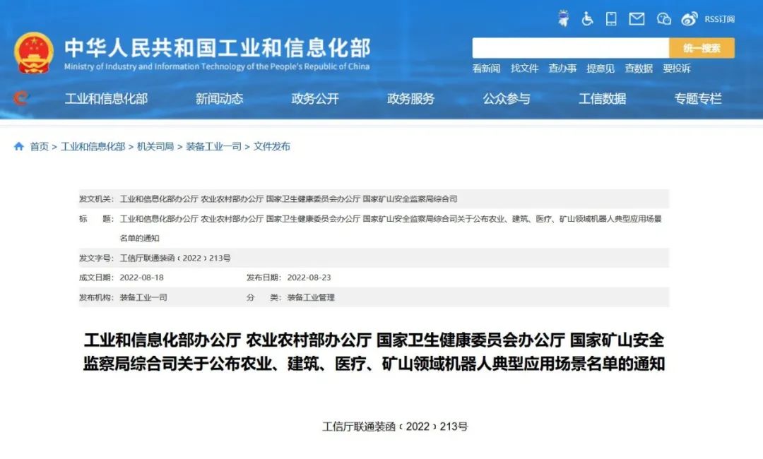763x459 pixels.
Task: Click the 找文件 quick link
Action: 524,68
